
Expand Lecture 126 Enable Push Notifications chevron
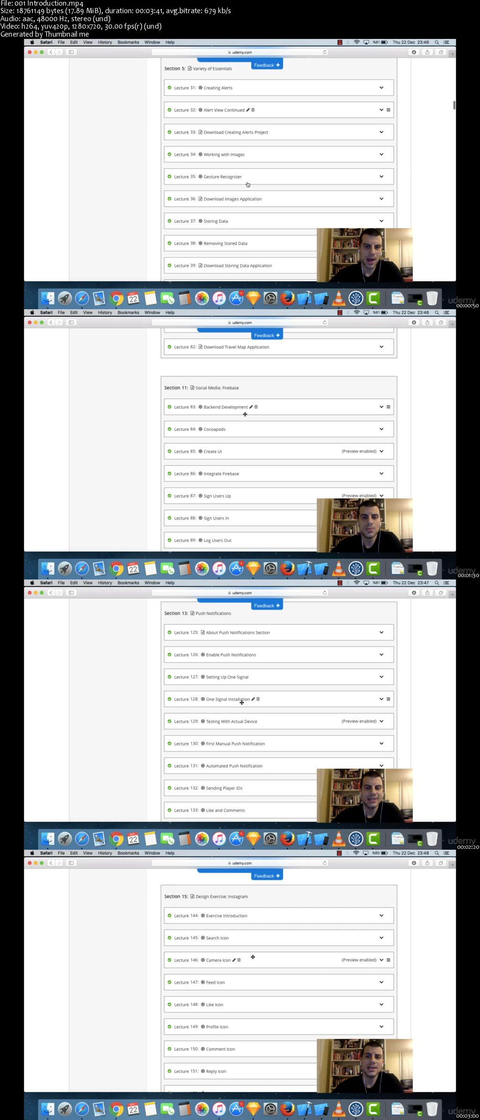382,655
